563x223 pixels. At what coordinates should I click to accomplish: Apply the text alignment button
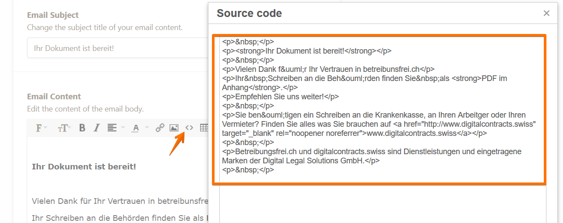(x=112, y=128)
